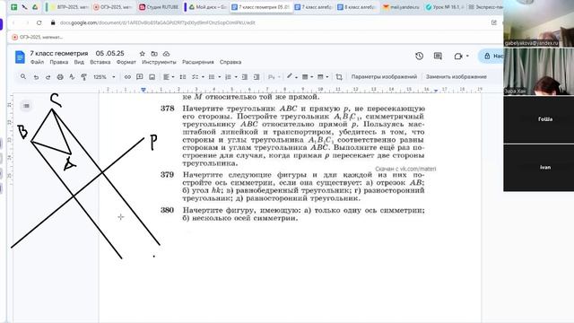Switch to the Урок № 16.1 tab

coord(445,7)
